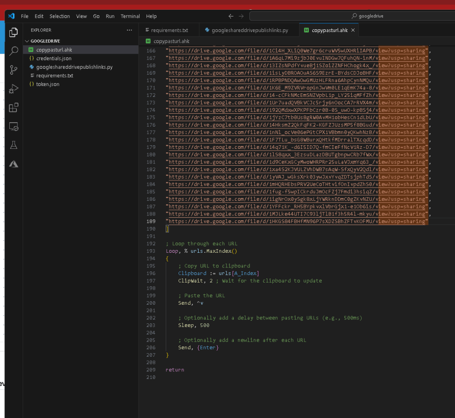Click line number 193 in the gutter
This screenshot has height=418, width=455.
[151, 251]
